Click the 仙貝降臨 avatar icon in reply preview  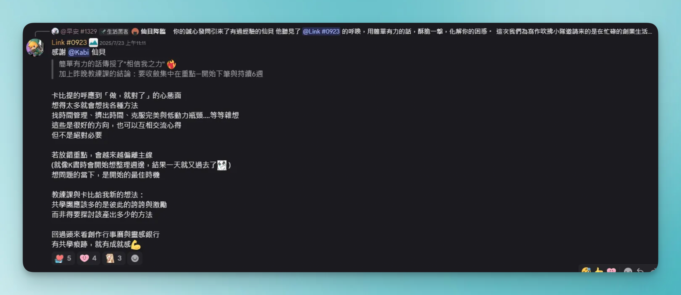pyautogui.click(x=135, y=32)
